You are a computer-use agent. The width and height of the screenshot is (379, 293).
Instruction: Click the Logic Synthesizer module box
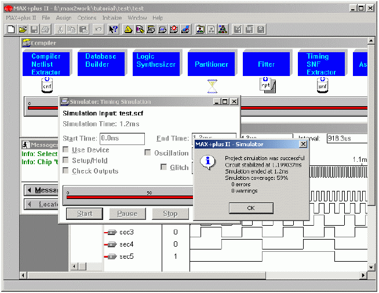156,64
